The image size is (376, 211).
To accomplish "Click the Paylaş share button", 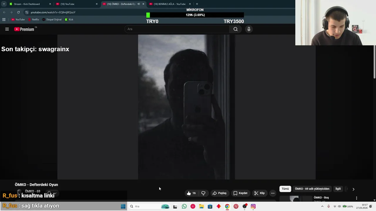I will [219, 193].
